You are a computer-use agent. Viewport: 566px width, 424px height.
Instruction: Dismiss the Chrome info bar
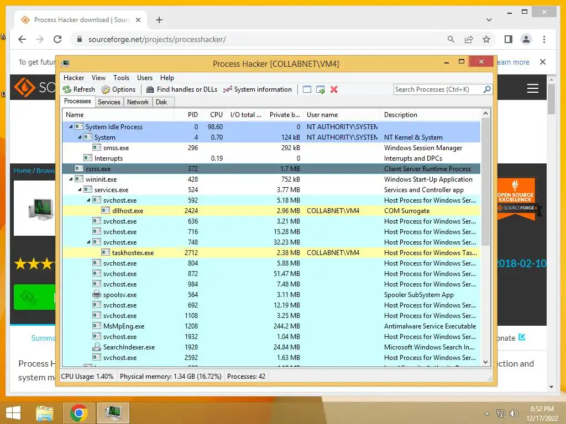pyautogui.click(x=543, y=62)
